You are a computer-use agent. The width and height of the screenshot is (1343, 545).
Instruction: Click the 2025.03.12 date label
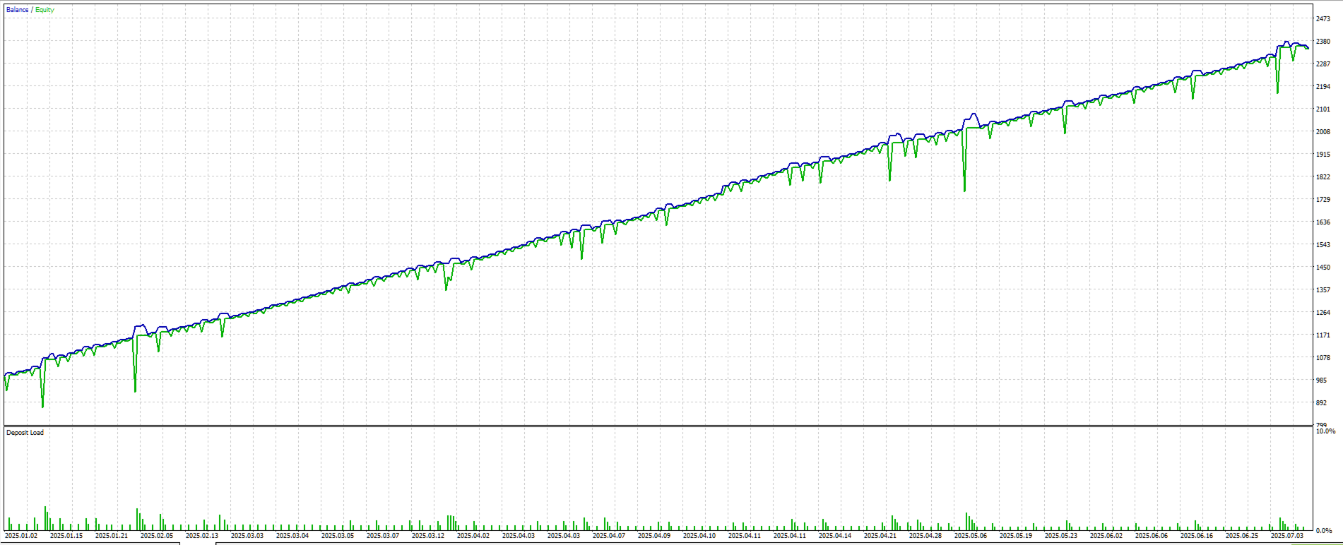tap(428, 536)
